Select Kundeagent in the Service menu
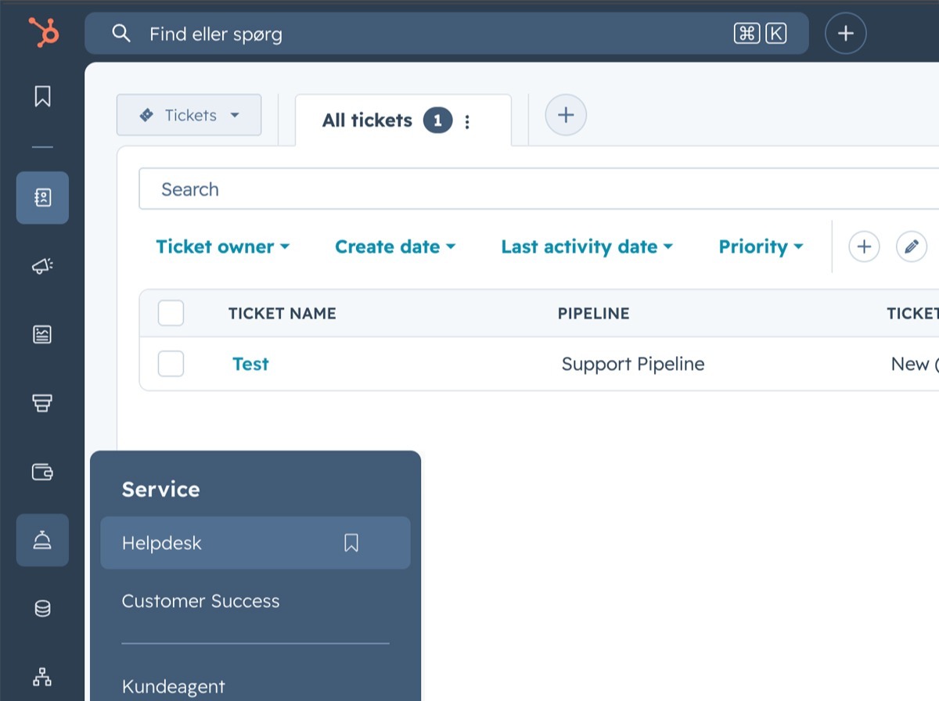Image resolution: width=939 pixels, height=701 pixels. click(173, 686)
